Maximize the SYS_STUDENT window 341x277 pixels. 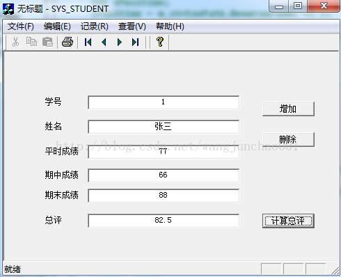pos(298,6)
